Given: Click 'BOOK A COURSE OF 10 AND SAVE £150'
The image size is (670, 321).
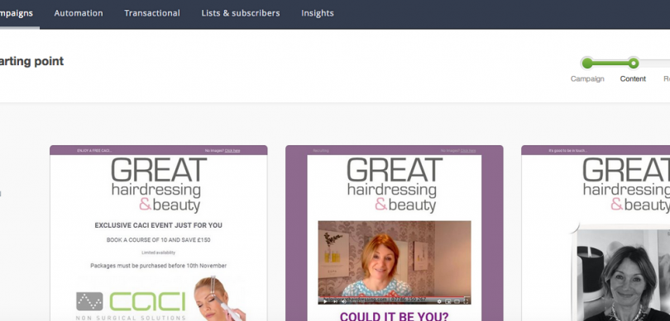Looking at the screenshot, I should (159, 240).
